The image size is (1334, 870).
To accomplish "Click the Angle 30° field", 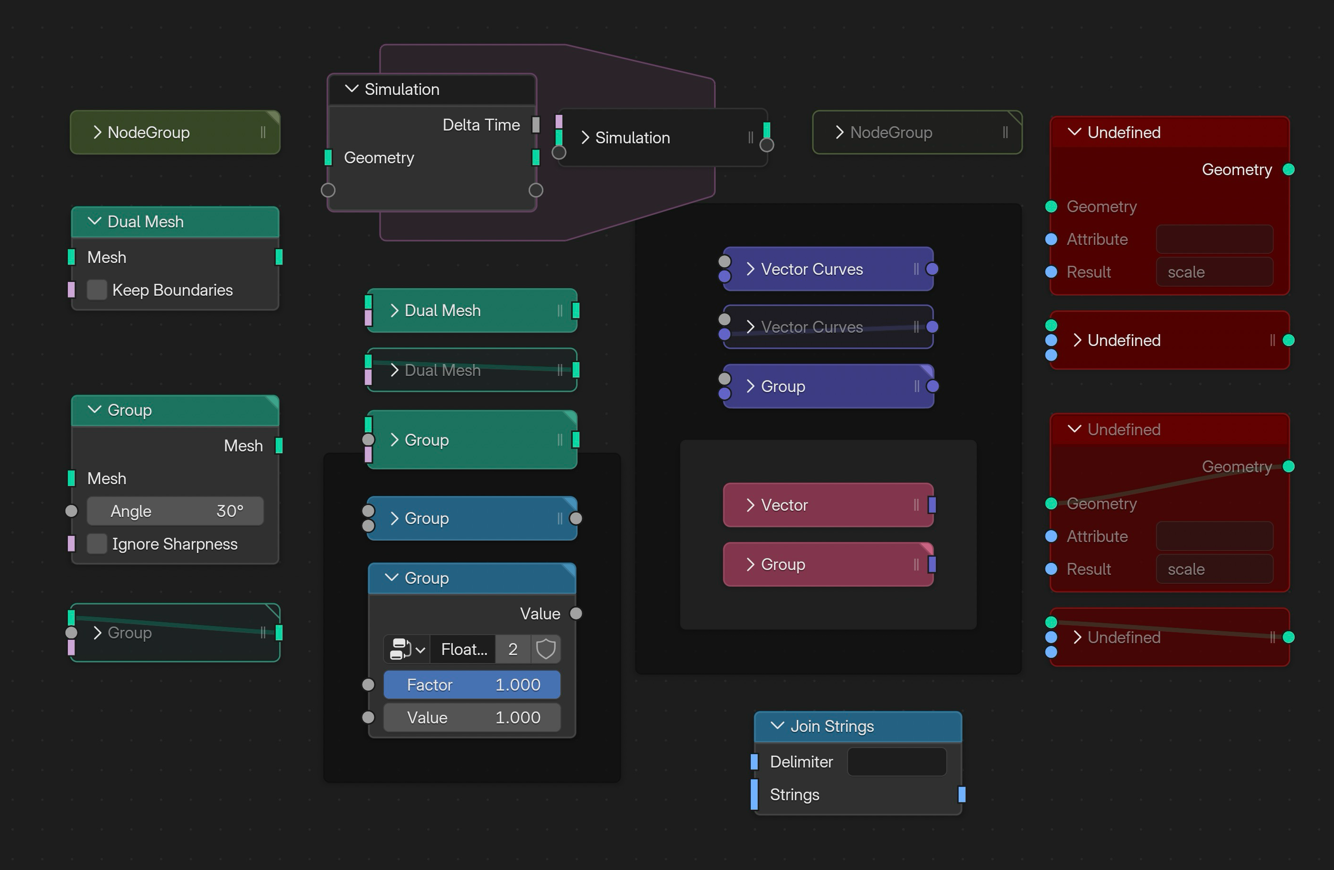I will (x=176, y=511).
